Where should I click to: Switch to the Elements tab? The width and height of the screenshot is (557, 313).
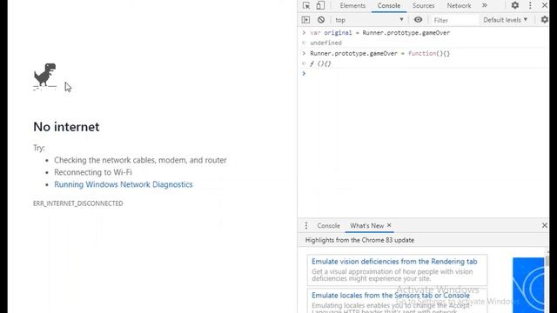click(x=352, y=6)
